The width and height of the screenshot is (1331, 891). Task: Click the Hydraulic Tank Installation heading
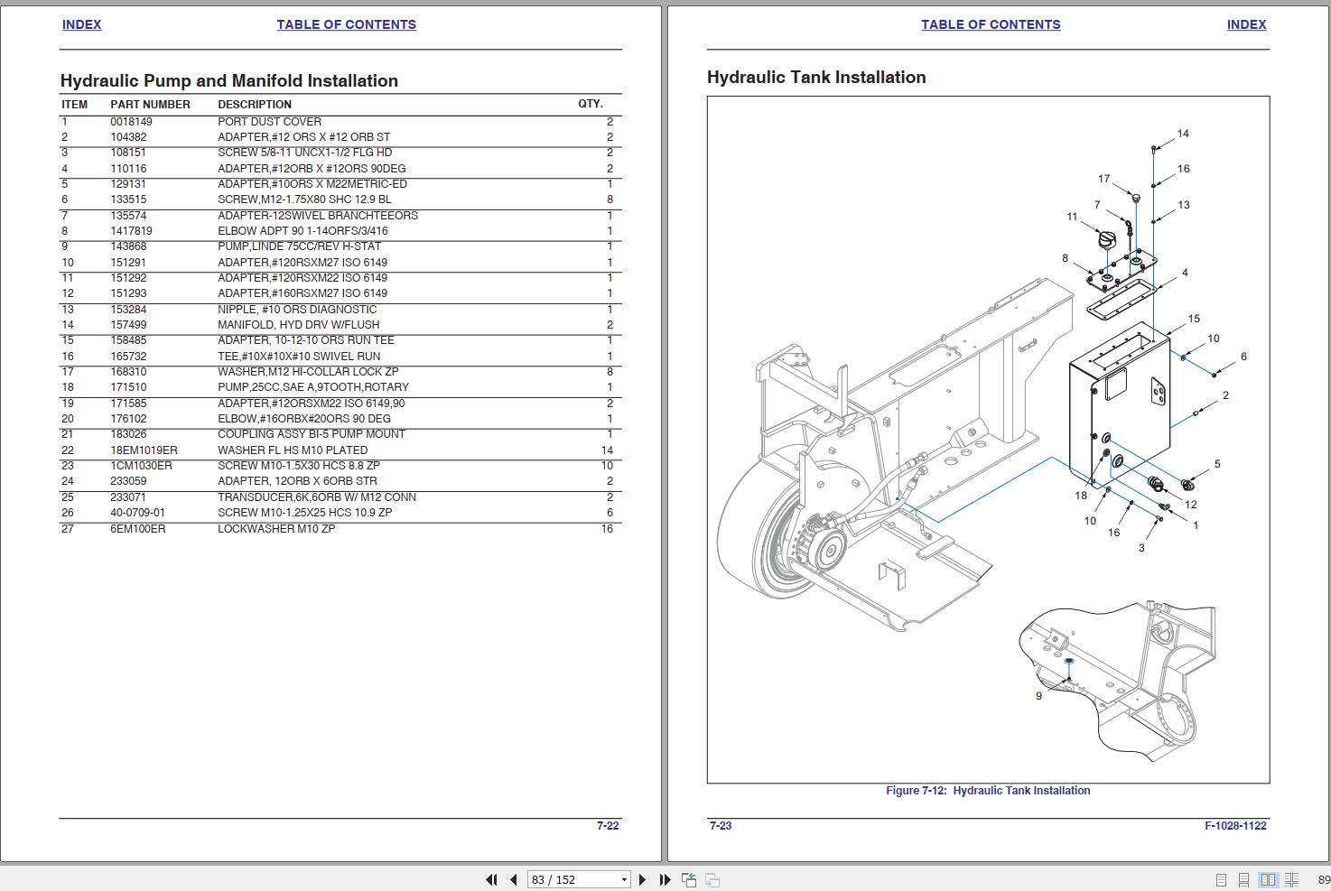click(x=816, y=78)
